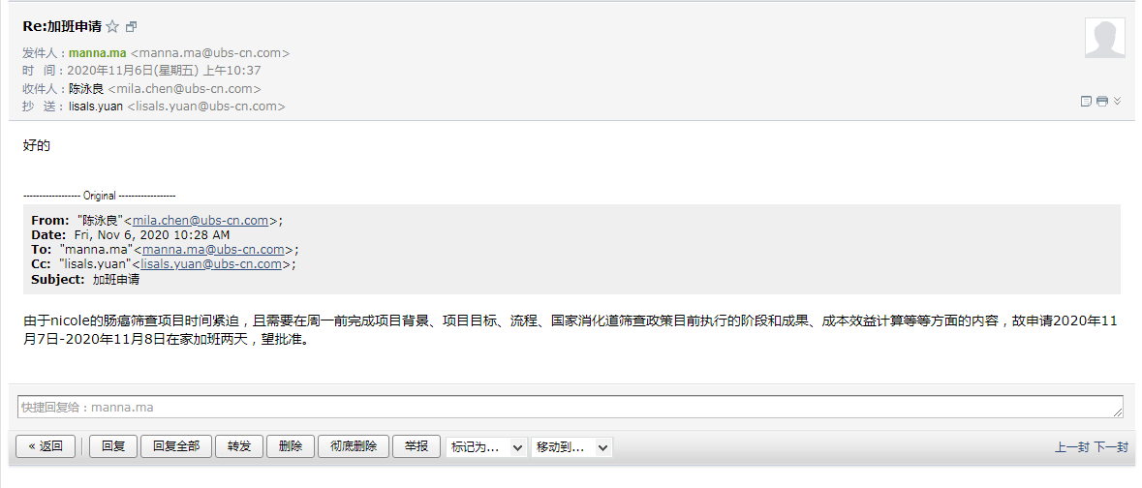Click the 删除 button

click(291, 446)
